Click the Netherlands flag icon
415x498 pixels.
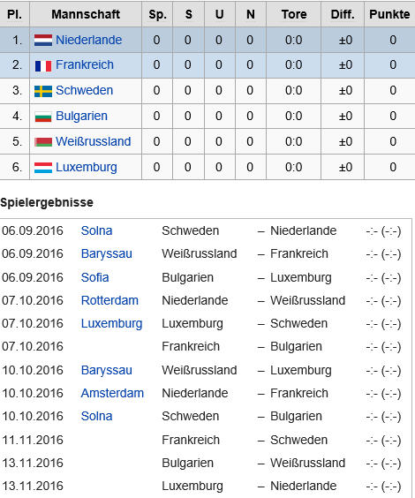(43, 41)
